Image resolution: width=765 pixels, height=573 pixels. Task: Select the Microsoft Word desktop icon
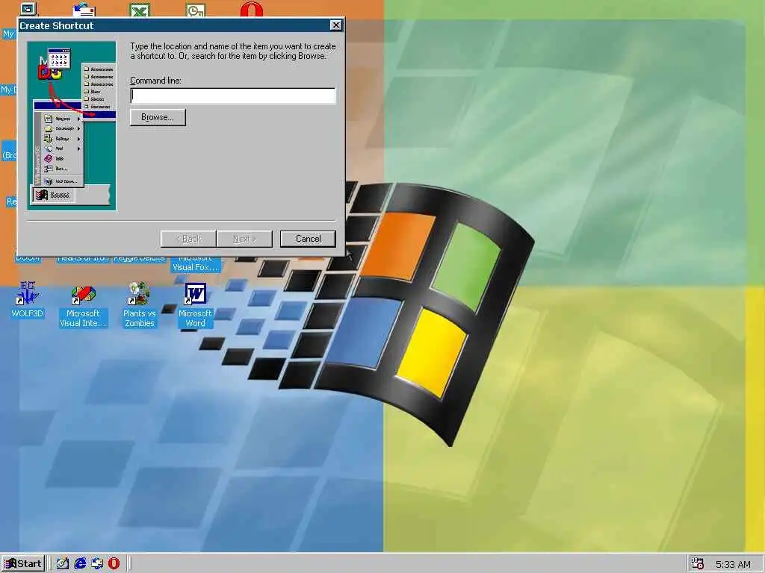(195, 293)
